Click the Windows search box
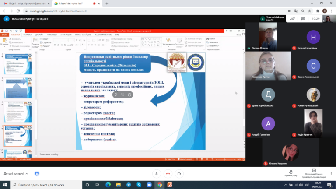This screenshot has width=336, height=189. (x=46, y=185)
